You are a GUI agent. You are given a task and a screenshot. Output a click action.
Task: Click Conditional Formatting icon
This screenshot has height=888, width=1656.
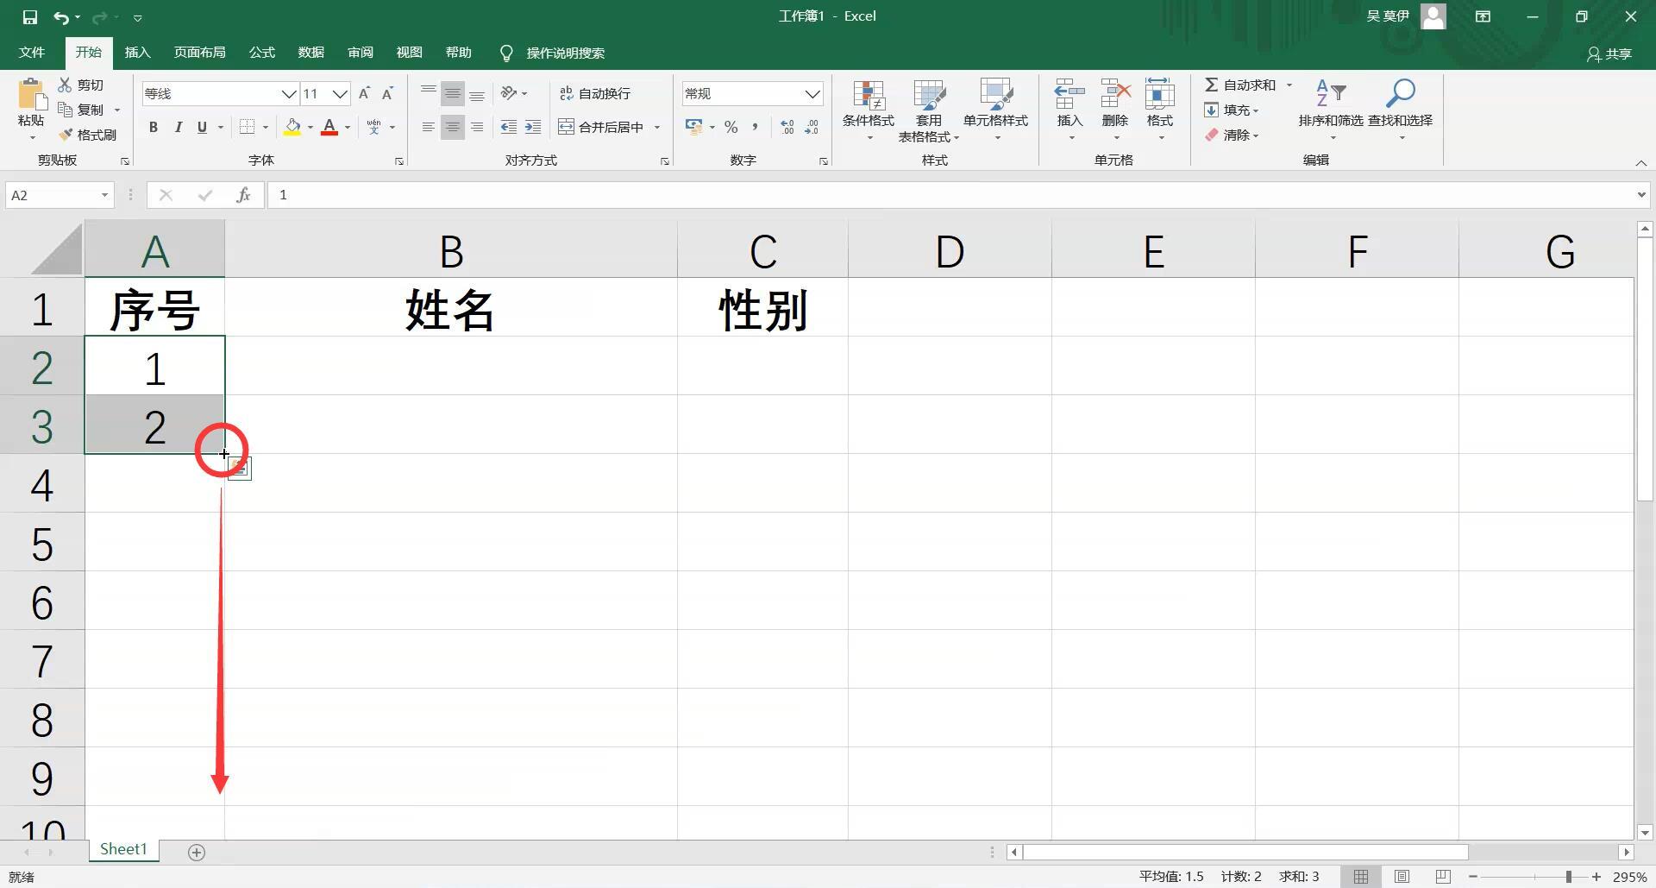coord(869,95)
